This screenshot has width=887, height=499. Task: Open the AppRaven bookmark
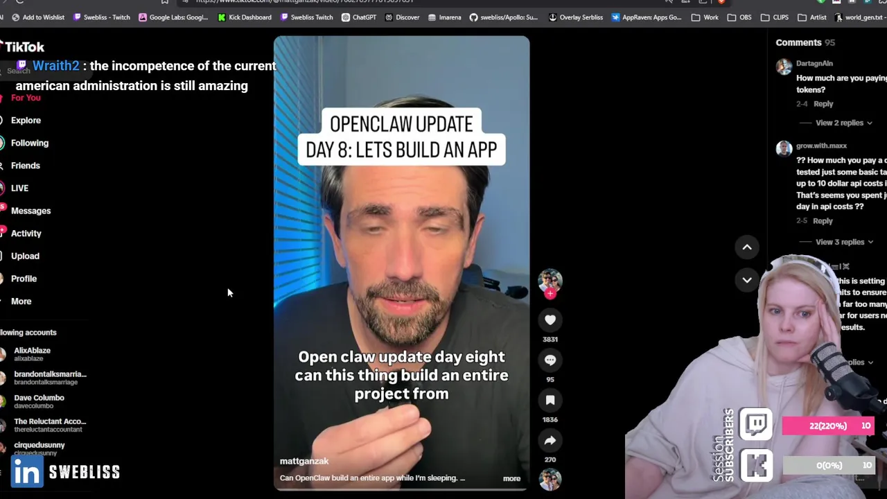[x=646, y=17]
